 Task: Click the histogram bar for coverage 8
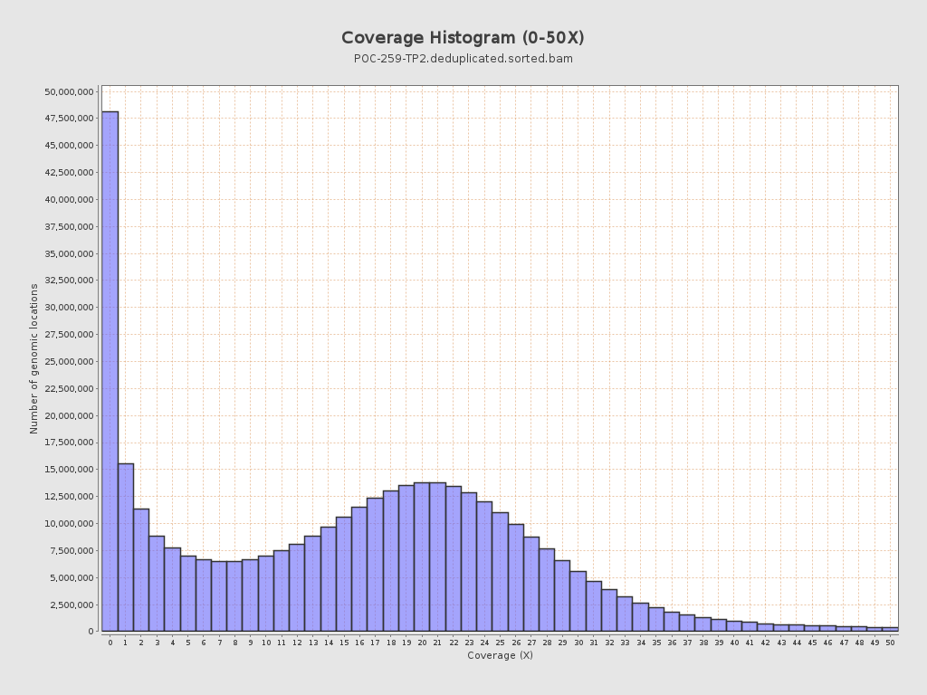click(x=234, y=596)
